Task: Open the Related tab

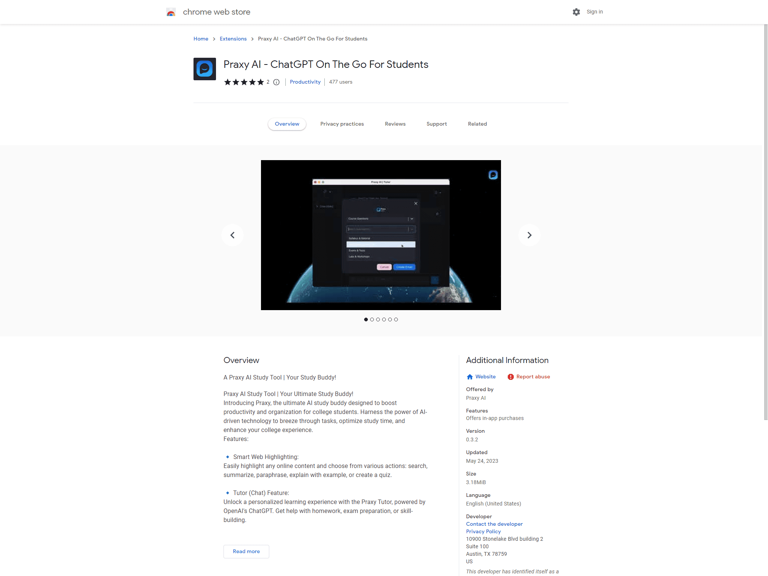Action: [x=477, y=124]
